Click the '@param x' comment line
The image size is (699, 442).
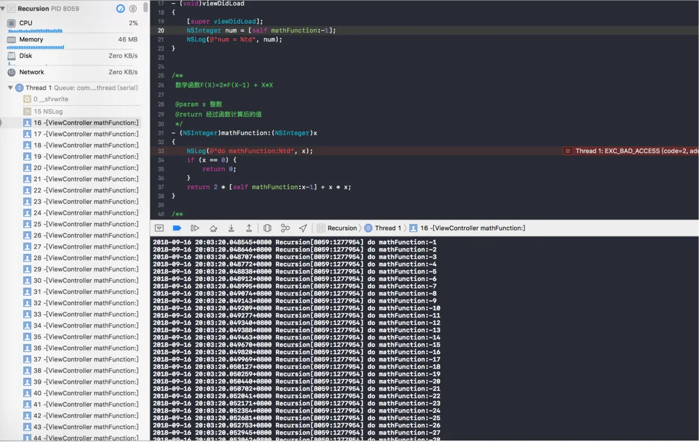[x=198, y=104]
